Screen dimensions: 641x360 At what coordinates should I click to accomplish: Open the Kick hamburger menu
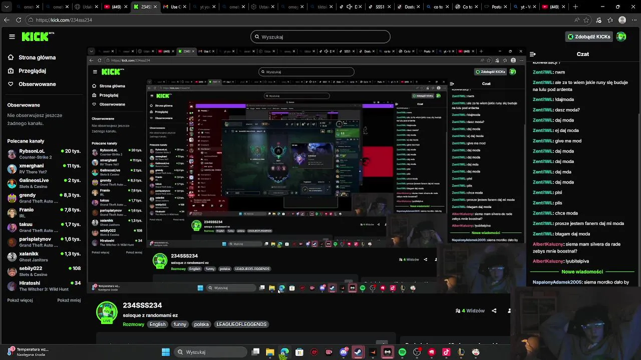[x=12, y=36]
